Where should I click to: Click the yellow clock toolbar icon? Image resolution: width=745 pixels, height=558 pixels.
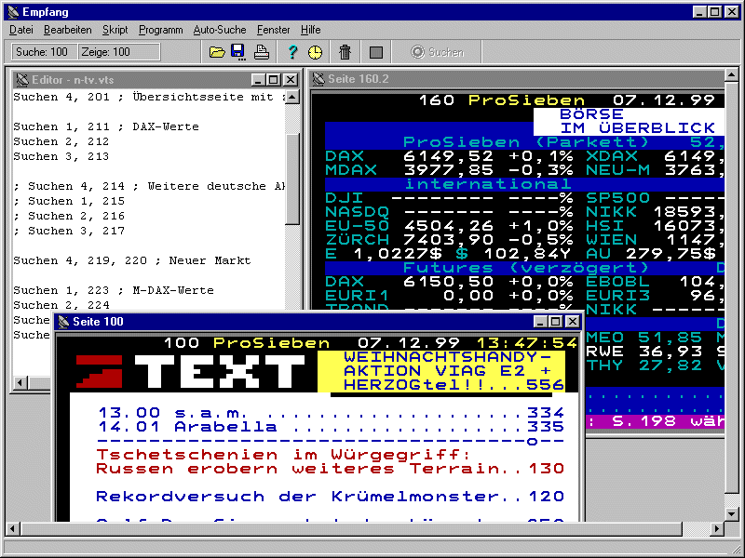click(315, 52)
